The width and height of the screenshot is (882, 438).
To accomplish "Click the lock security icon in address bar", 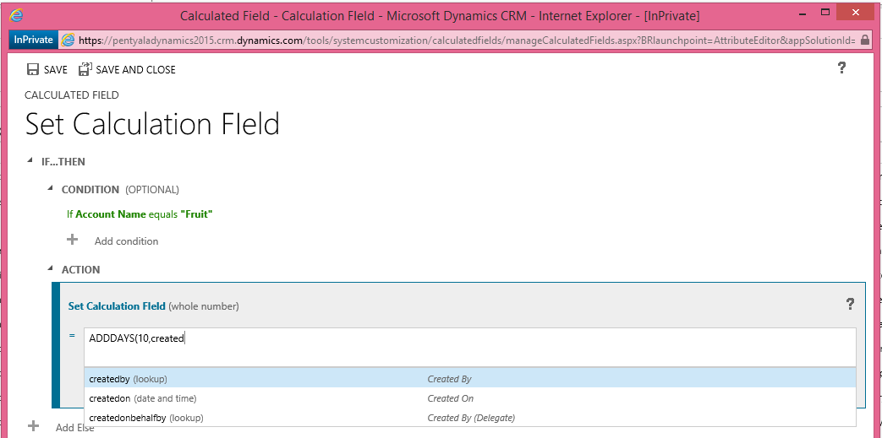I will [865, 40].
